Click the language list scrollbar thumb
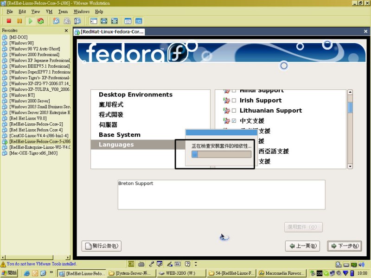The width and height of the screenshot is (371, 278). 350,107
